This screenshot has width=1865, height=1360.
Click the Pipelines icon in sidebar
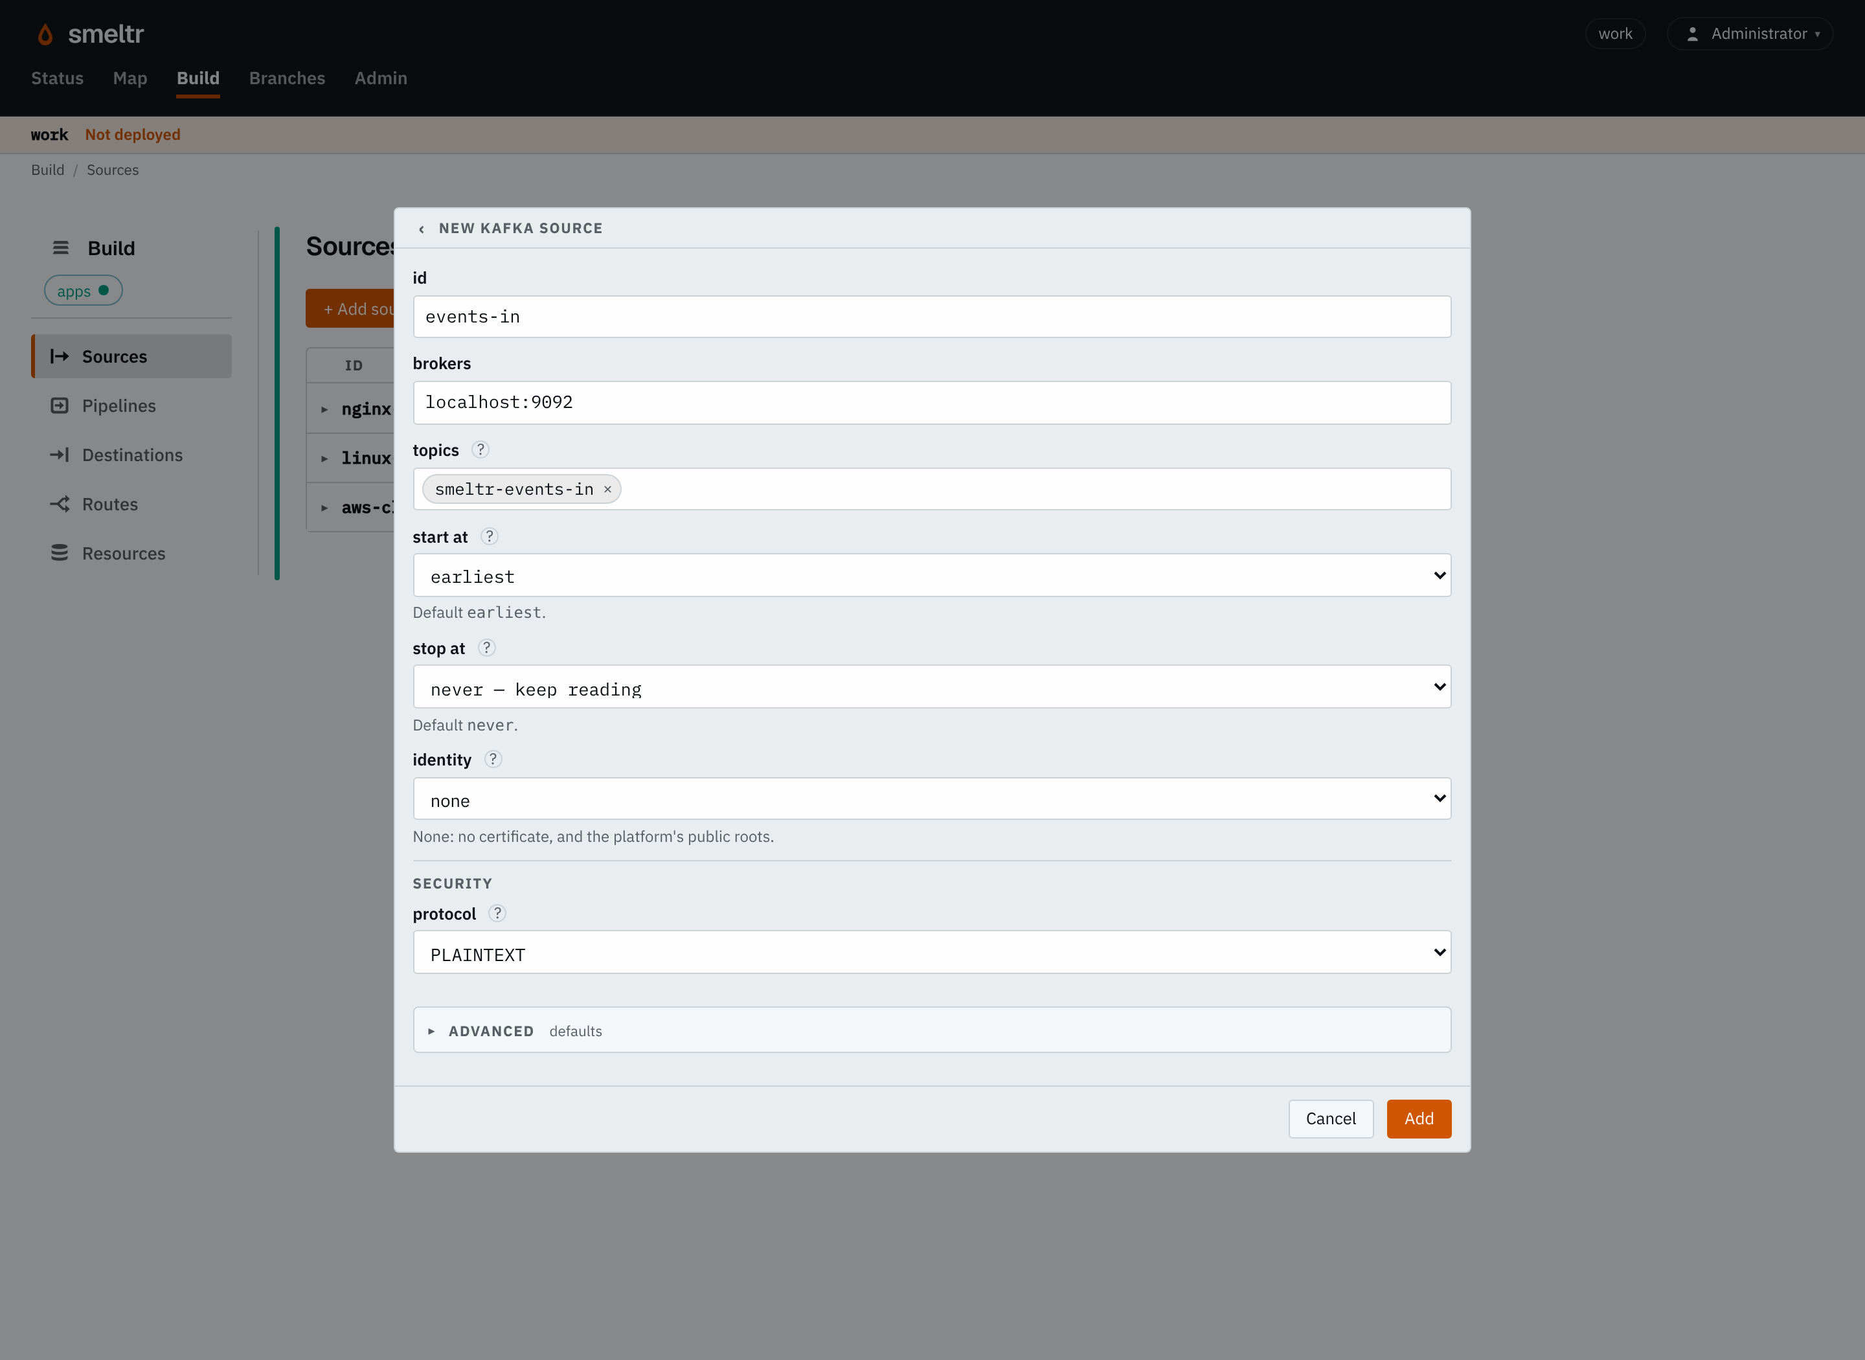pos(60,405)
